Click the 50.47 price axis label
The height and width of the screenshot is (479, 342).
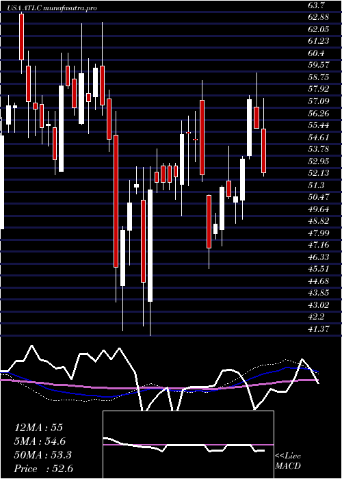[319, 197]
